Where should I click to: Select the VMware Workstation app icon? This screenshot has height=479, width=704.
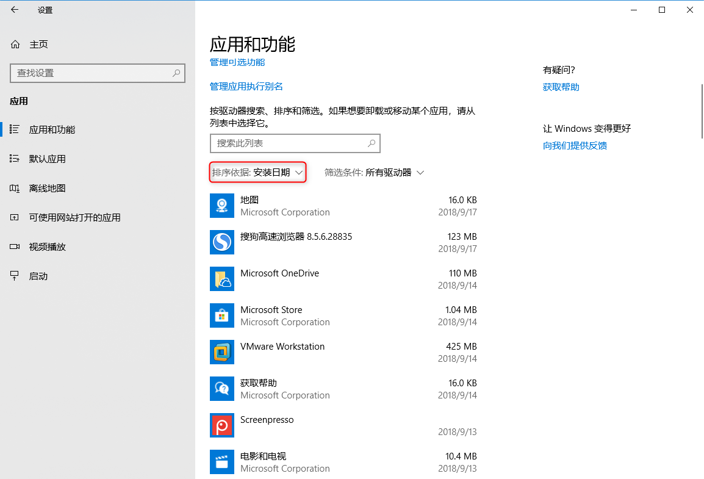[x=222, y=352]
